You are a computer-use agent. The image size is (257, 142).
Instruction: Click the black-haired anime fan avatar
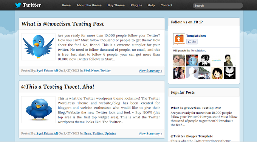tap(204, 60)
